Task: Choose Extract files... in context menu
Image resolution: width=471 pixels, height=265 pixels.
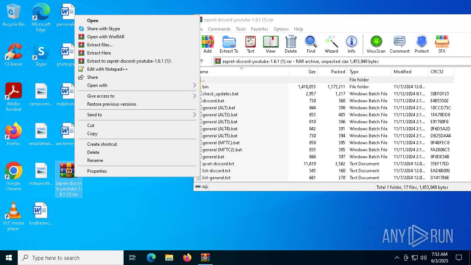Action: 137,45
